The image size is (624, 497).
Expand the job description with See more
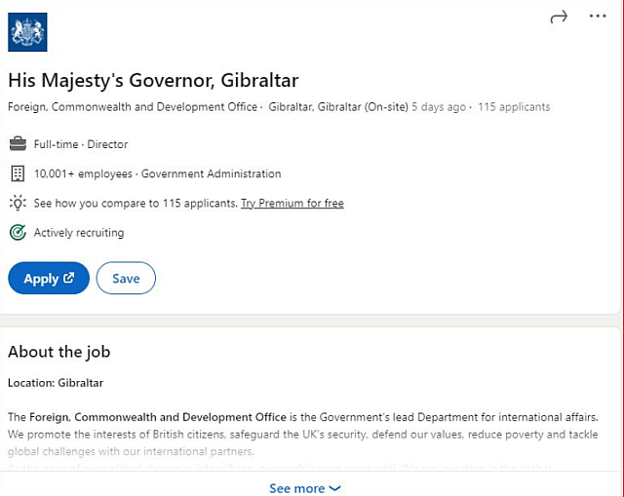tap(297, 488)
